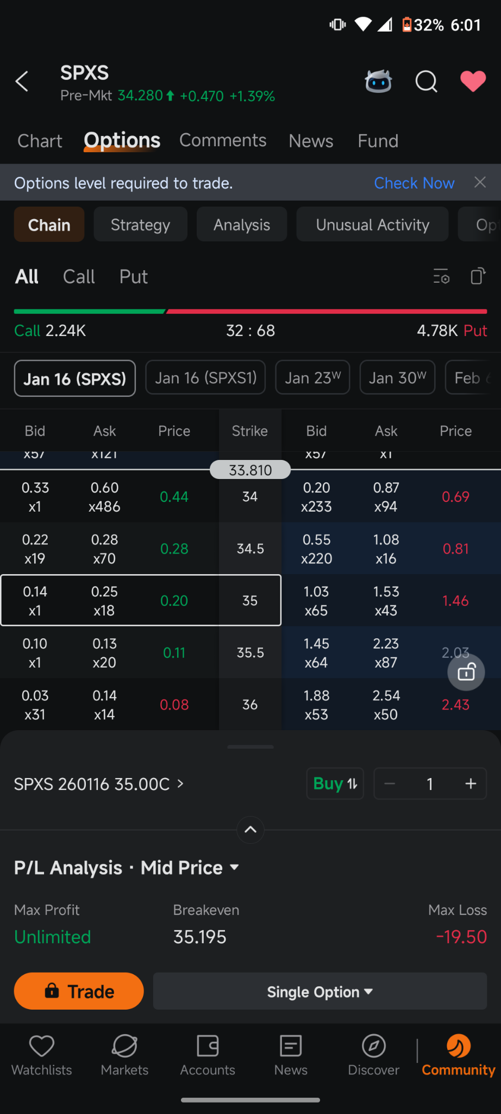Toggle the pink heart favorite icon

click(x=473, y=82)
